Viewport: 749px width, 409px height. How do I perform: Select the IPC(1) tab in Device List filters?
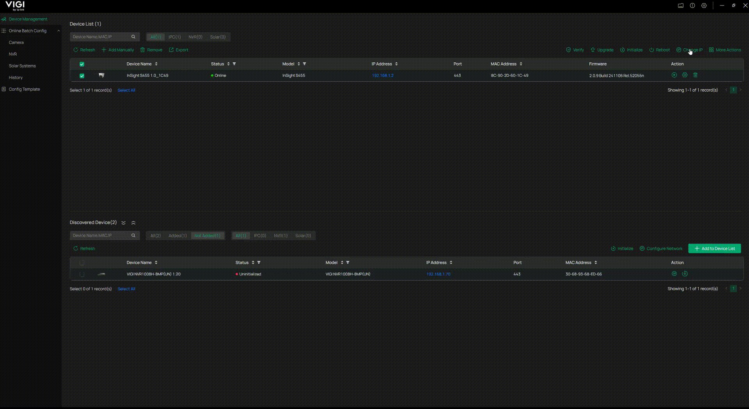point(174,37)
